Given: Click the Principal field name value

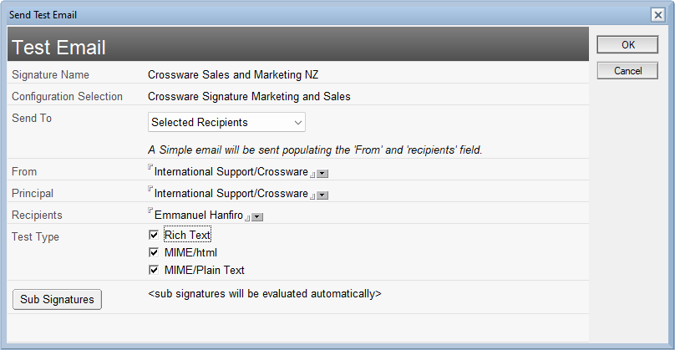Looking at the screenshot, I should 231,194.
